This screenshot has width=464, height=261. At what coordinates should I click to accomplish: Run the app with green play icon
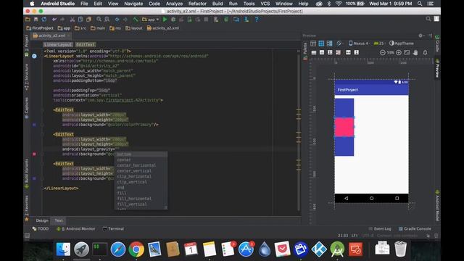(165, 20)
